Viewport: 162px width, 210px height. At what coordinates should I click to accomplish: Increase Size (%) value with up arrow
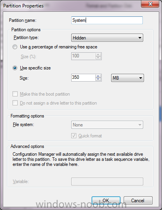click(x=98, y=55)
